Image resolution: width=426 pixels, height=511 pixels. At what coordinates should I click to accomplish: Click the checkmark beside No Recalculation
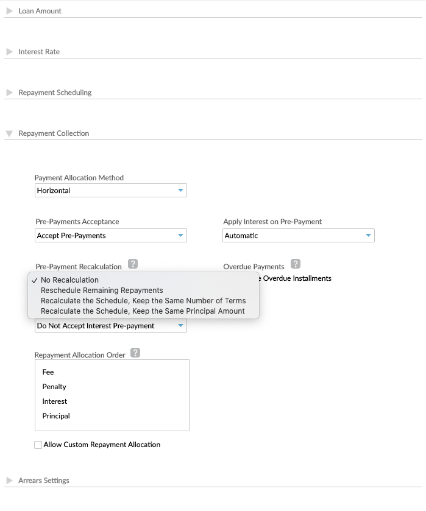click(x=35, y=280)
